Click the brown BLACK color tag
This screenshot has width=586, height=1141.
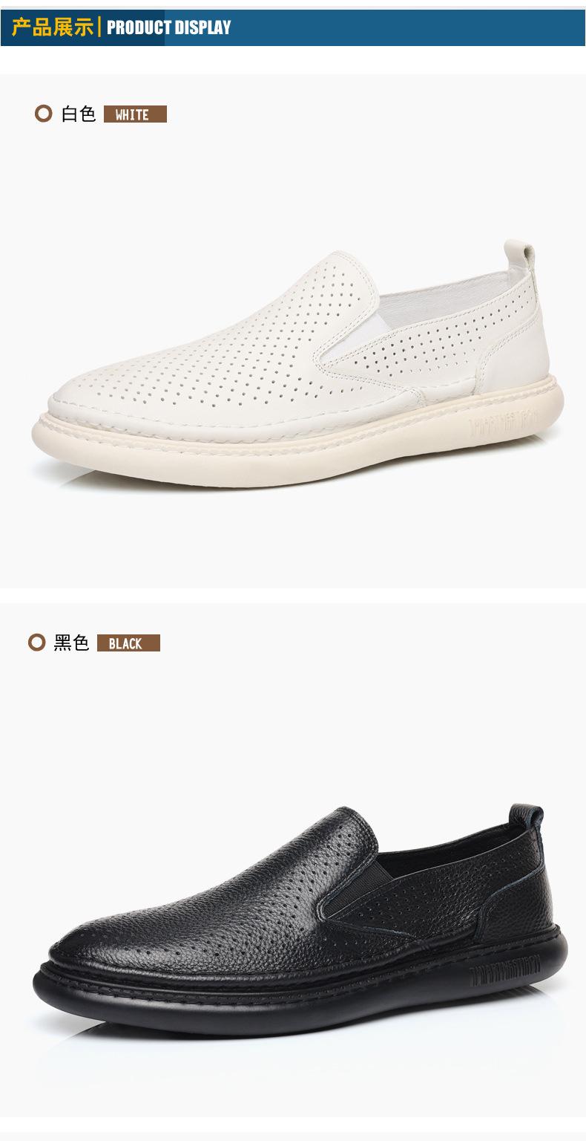coord(128,643)
